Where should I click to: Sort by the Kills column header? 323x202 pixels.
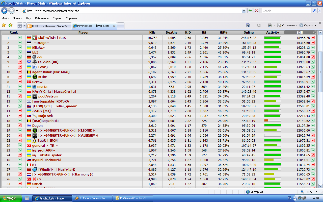pos(152,32)
